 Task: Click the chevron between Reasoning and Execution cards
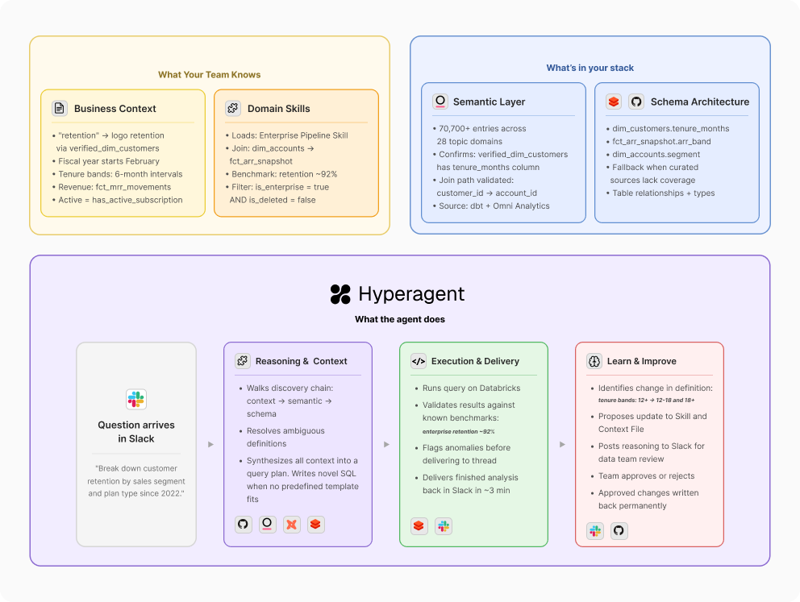coord(386,444)
